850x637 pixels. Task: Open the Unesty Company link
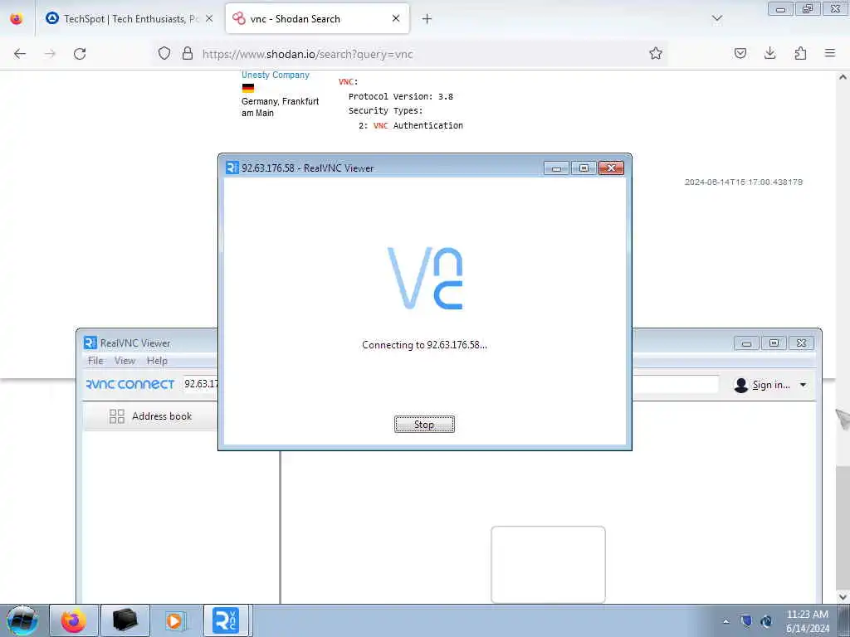point(276,75)
